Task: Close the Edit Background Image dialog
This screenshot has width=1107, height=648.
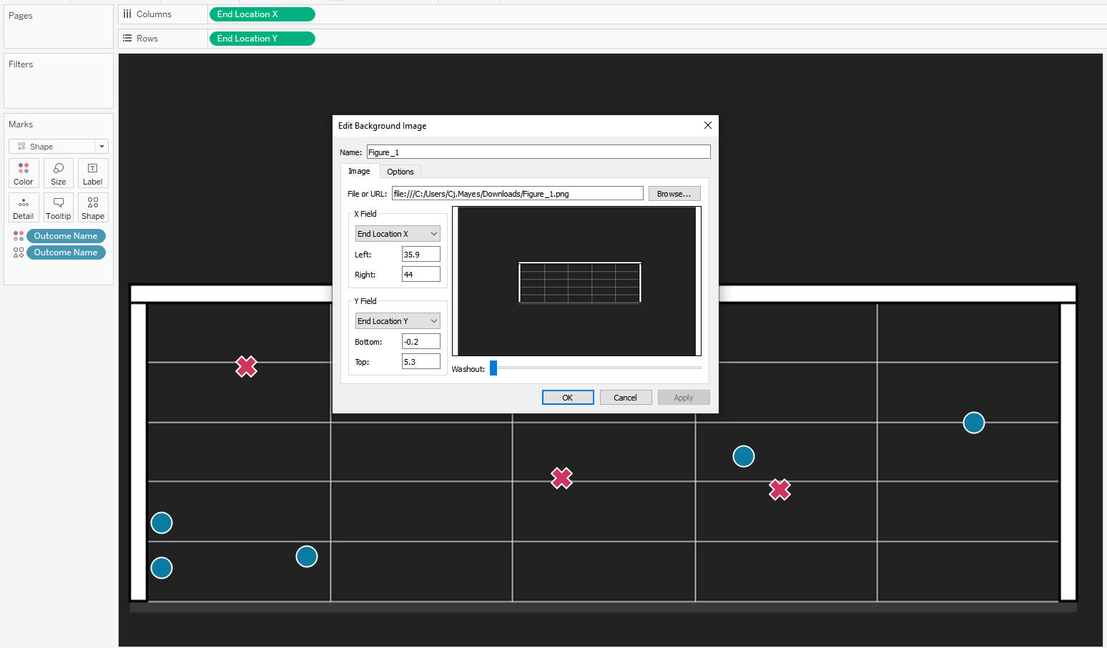Action: (708, 125)
